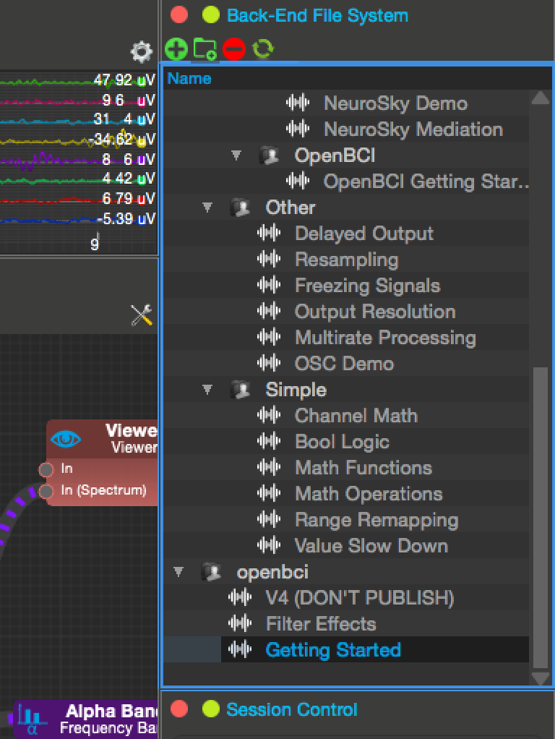Click the file list scrollbar thumb
Screen dimensions: 555x739
pyautogui.click(x=540, y=518)
